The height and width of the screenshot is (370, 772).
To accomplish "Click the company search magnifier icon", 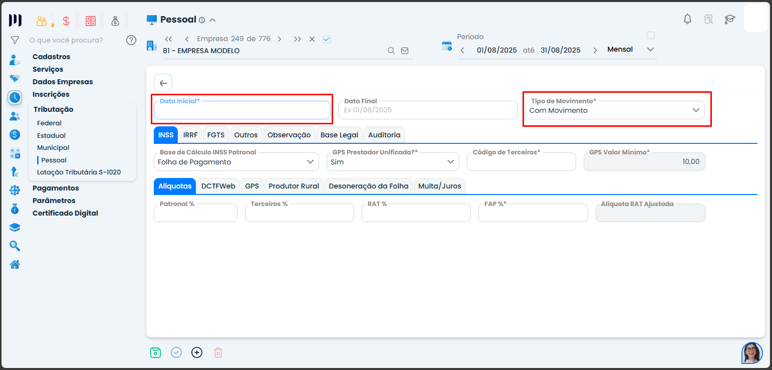I will pyautogui.click(x=391, y=51).
